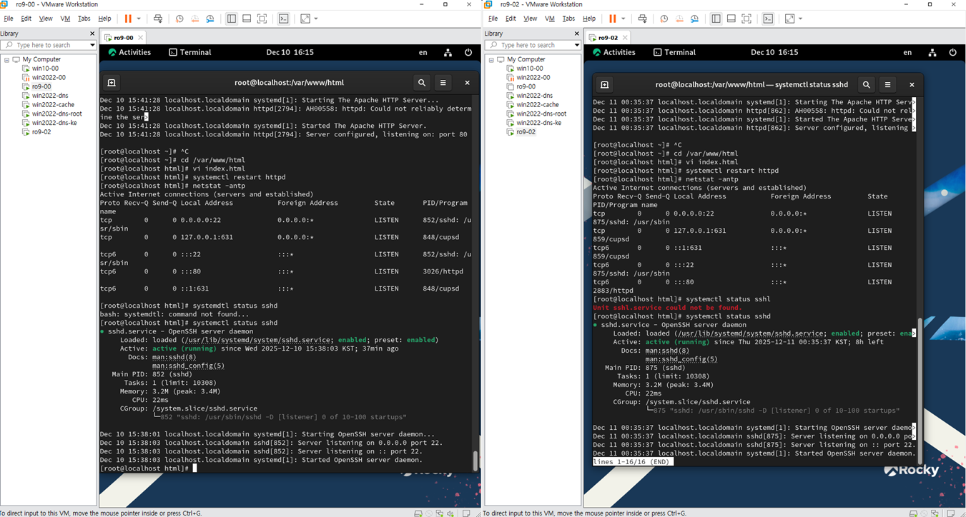This screenshot has height=517, width=966.
Task: Toggle library sidebar view in ro9-02 toolbar
Action: (716, 19)
